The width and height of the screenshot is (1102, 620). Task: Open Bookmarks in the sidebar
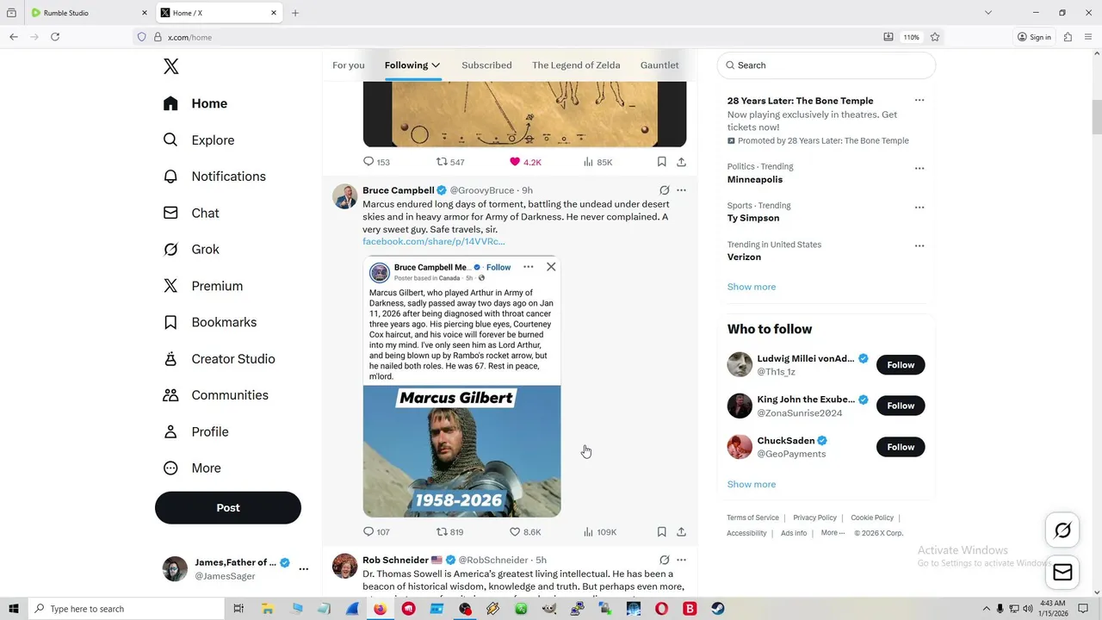point(210,322)
